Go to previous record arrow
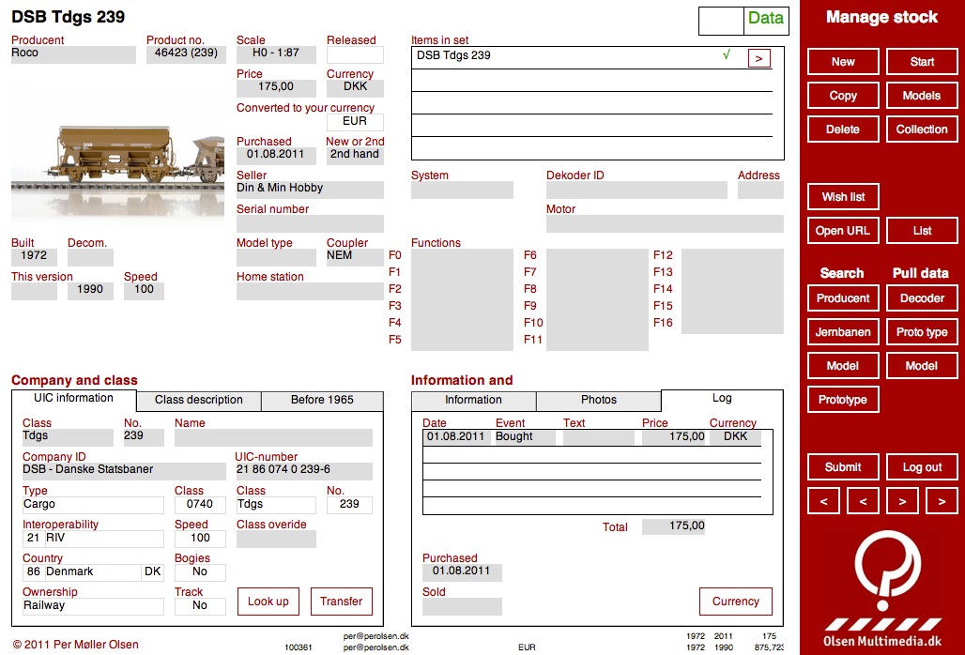The height and width of the screenshot is (655, 965). pos(863,501)
